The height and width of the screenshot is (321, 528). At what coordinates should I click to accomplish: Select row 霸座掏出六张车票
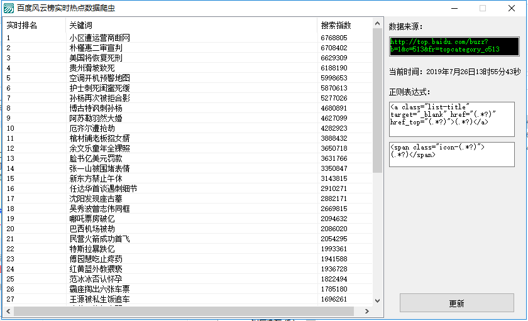click(187, 289)
